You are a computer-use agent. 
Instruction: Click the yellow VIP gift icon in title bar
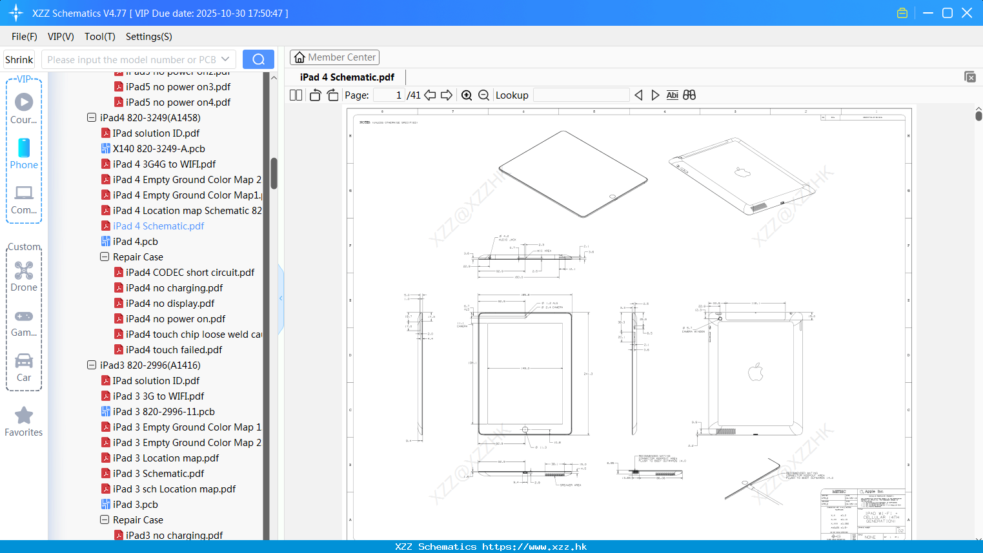tap(902, 13)
